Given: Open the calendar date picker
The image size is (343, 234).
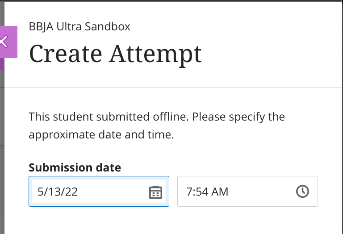Looking at the screenshot, I should [155, 192].
